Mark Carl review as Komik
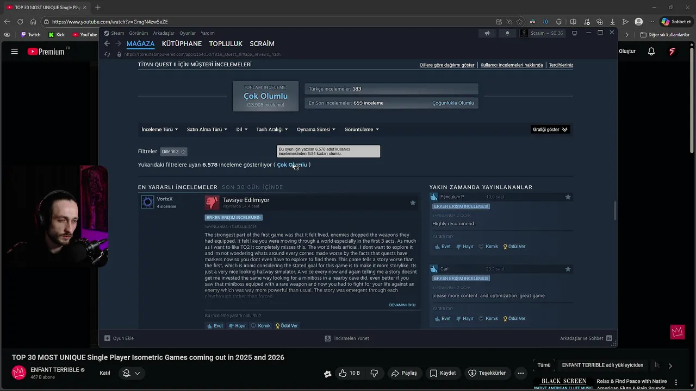Viewport: 696px width, 391px height. click(x=488, y=319)
